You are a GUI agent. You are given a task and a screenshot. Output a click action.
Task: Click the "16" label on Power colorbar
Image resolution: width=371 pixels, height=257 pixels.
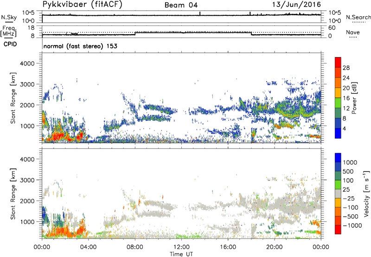click(x=346, y=98)
